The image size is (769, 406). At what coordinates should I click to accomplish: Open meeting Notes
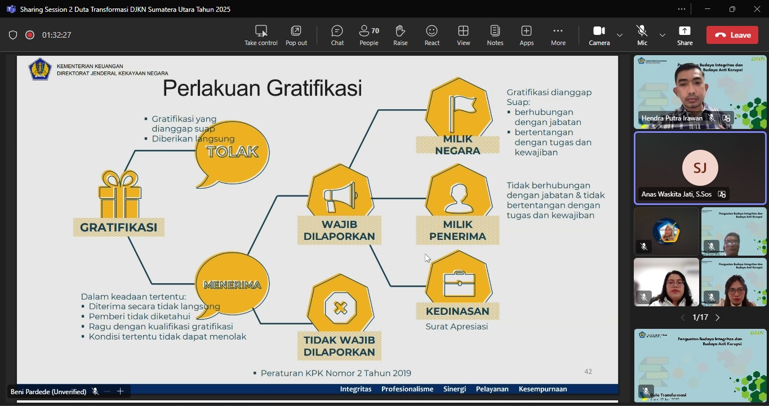[x=495, y=35]
